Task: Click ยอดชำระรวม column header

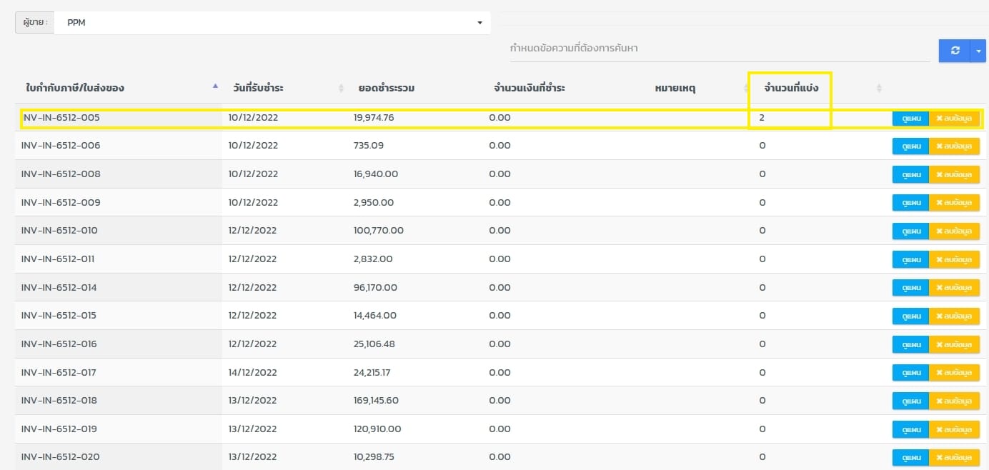Action: point(387,88)
